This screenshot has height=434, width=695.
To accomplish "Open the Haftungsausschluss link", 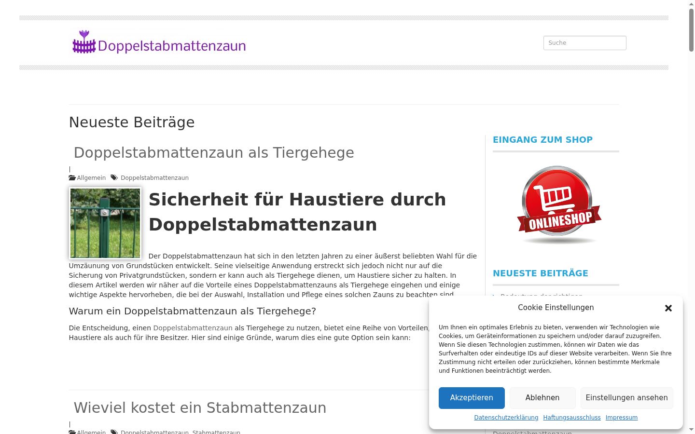I will click(x=572, y=418).
